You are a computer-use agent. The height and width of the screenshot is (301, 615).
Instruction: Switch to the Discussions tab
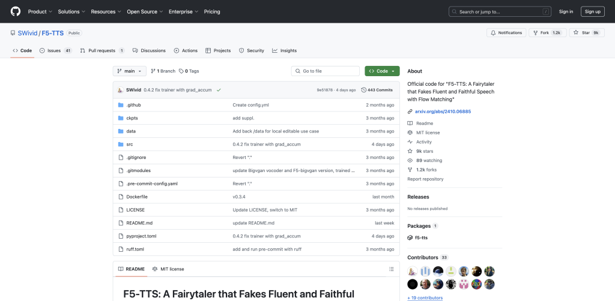coord(149,50)
